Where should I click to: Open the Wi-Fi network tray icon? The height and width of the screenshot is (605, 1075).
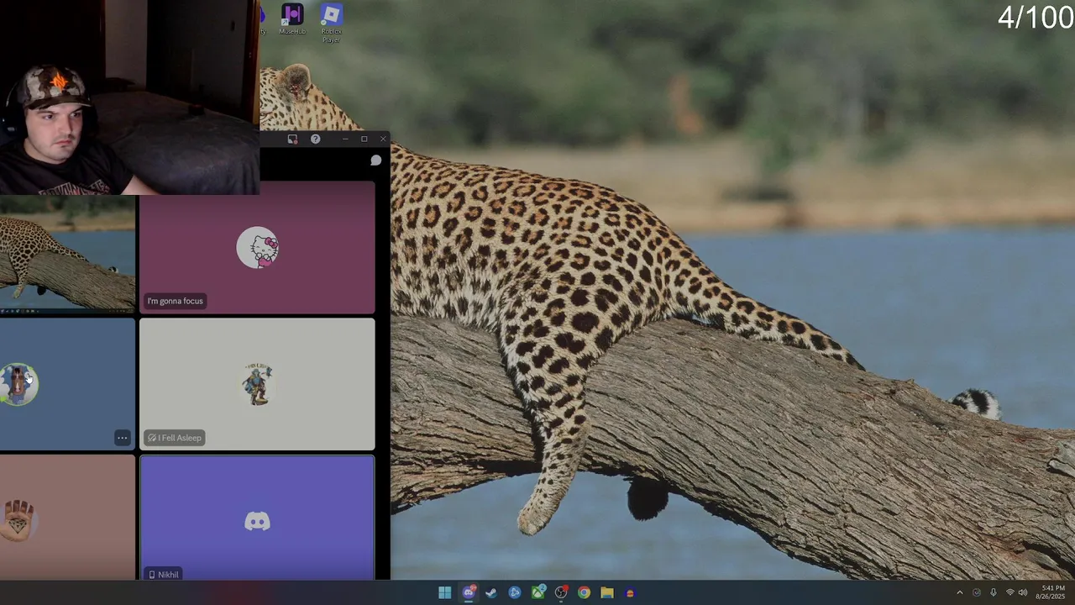click(x=1009, y=592)
